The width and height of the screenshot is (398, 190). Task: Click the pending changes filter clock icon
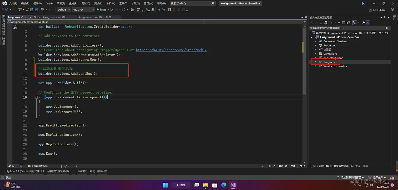pos(332,23)
